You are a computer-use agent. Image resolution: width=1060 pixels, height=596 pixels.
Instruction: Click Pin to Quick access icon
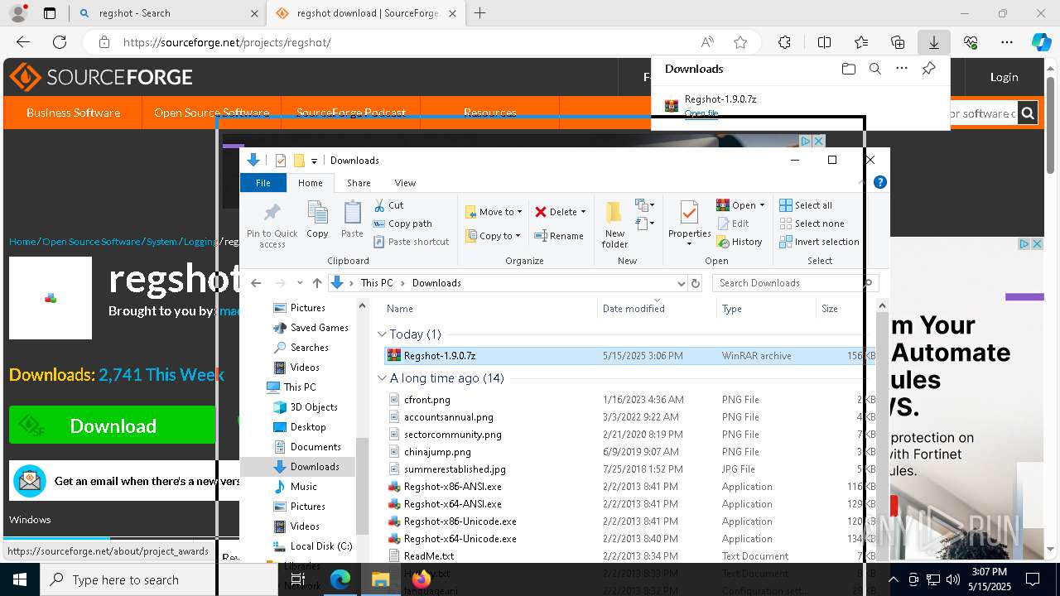point(272,224)
